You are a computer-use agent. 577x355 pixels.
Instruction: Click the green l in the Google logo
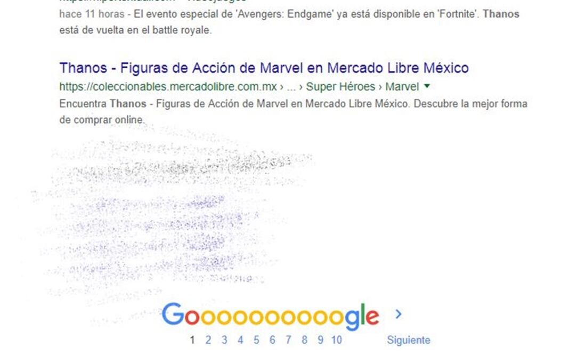pos(363,314)
